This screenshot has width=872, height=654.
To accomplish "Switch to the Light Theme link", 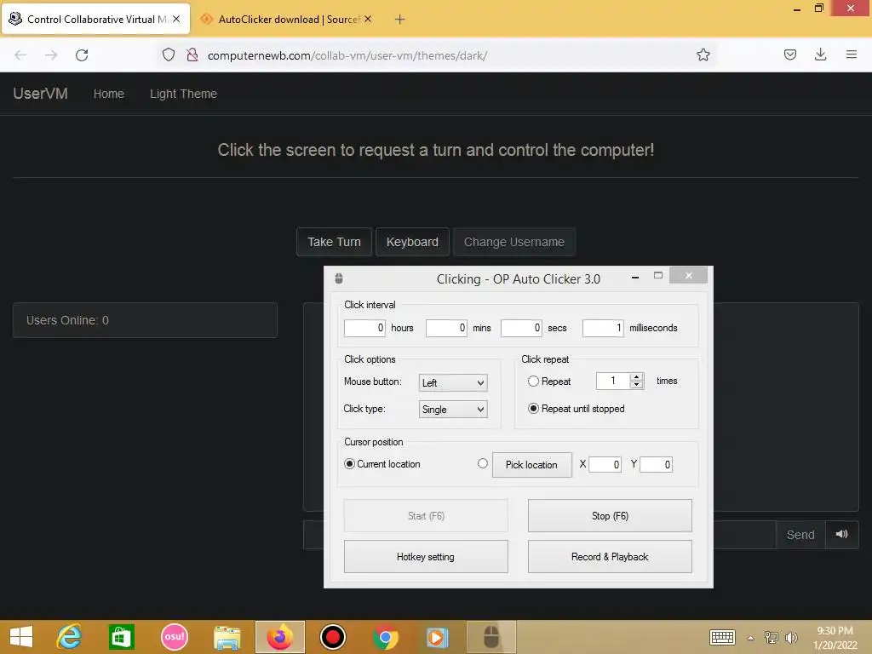I will pos(183,94).
